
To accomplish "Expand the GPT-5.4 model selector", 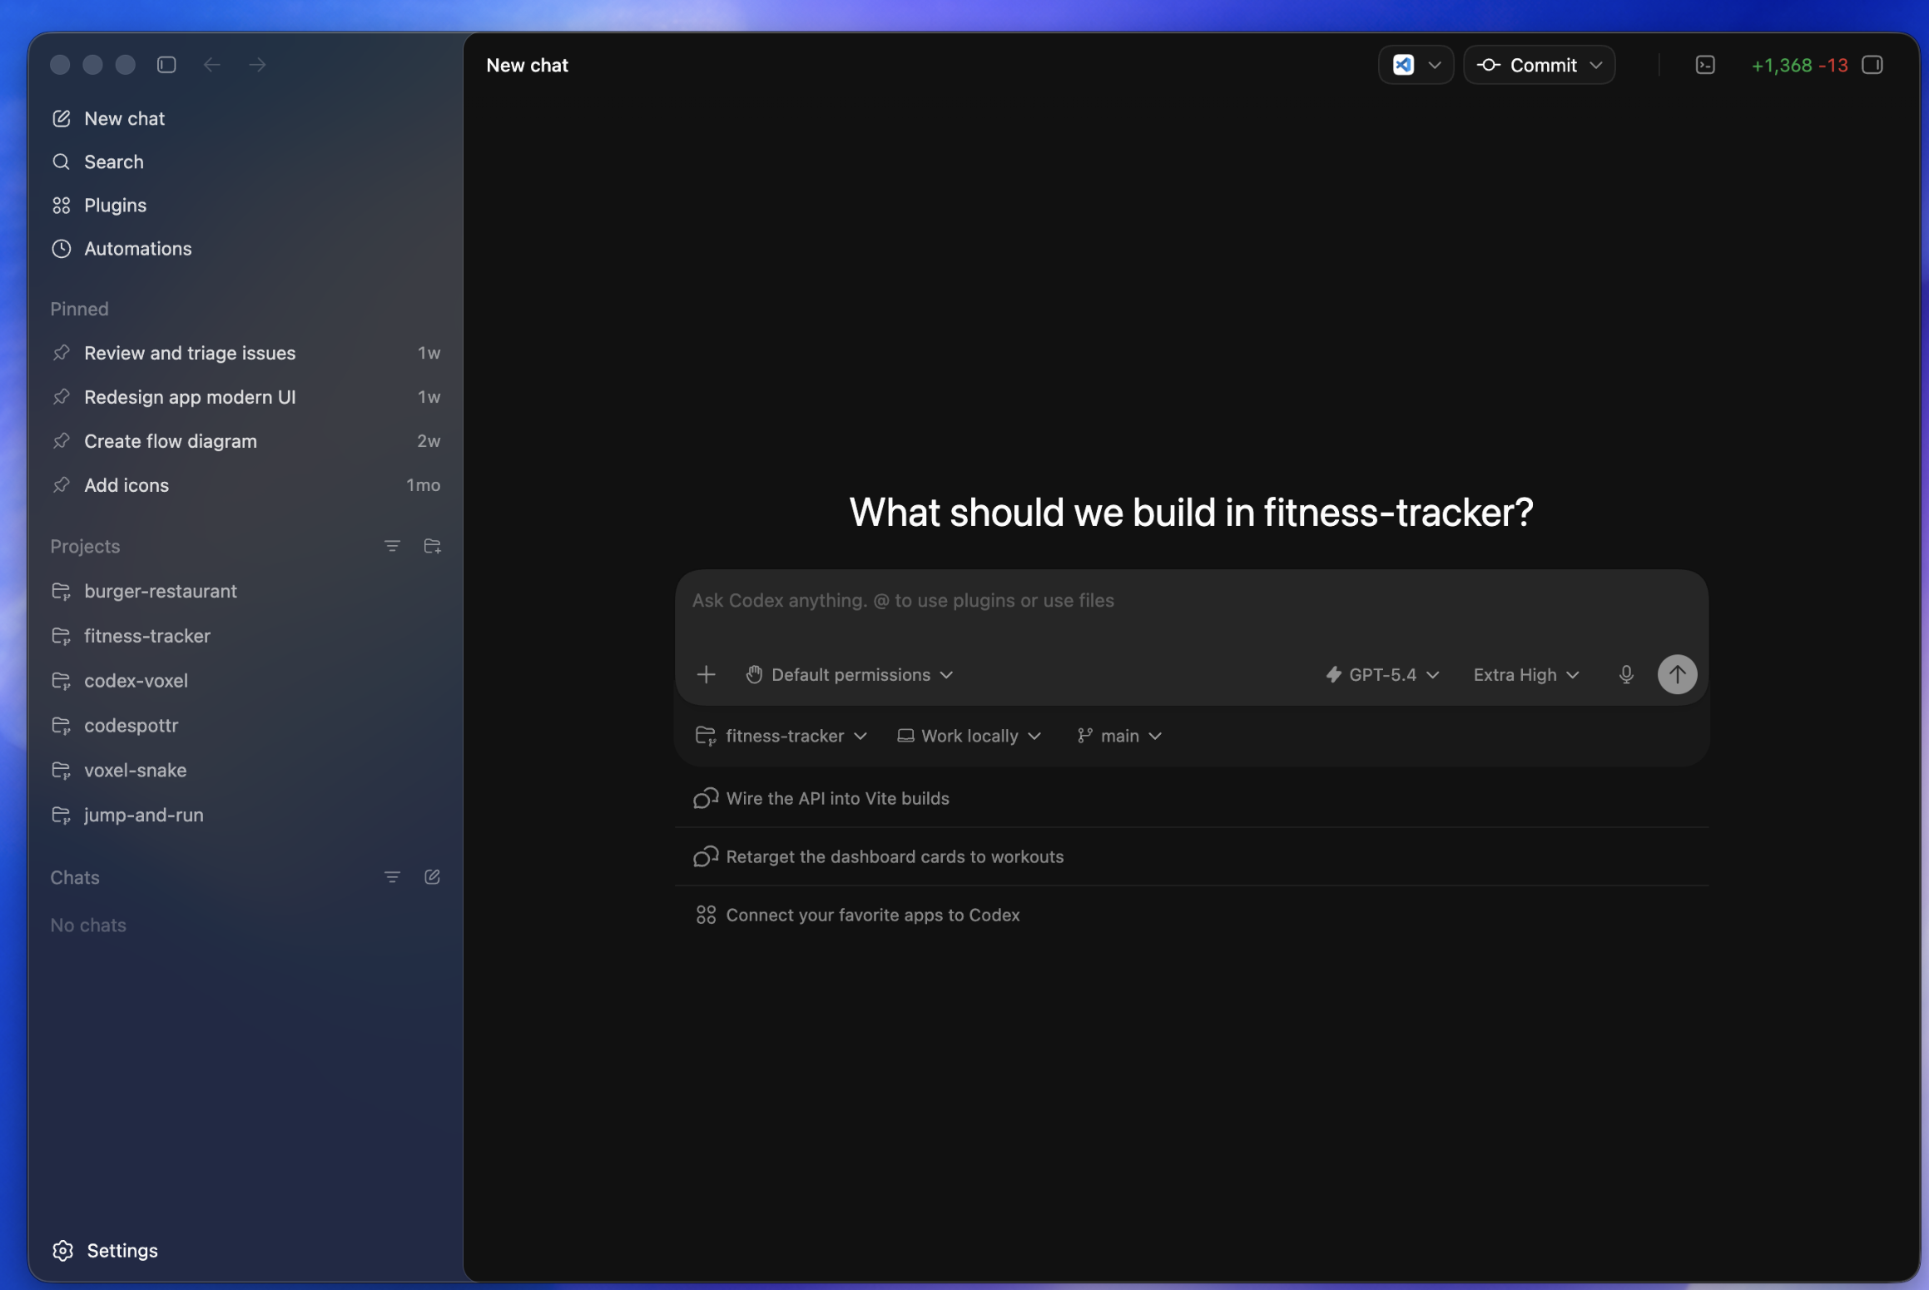I will pyautogui.click(x=1381, y=674).
